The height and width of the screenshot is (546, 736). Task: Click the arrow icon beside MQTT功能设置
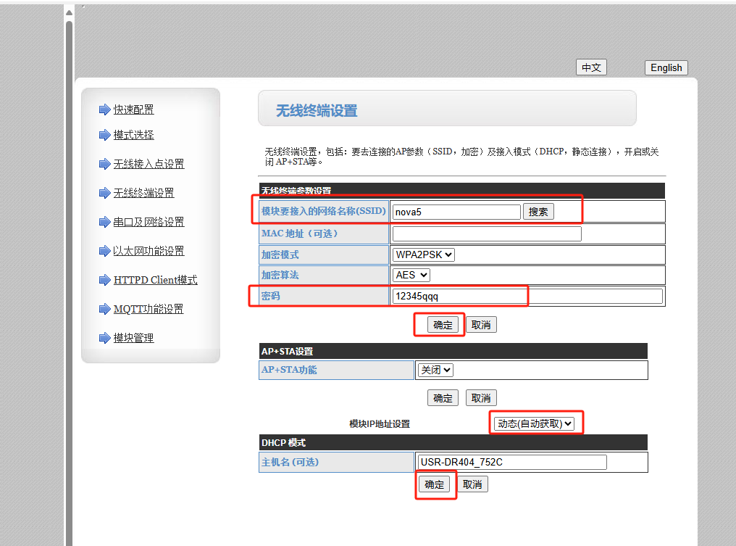(x=104, y=309)
